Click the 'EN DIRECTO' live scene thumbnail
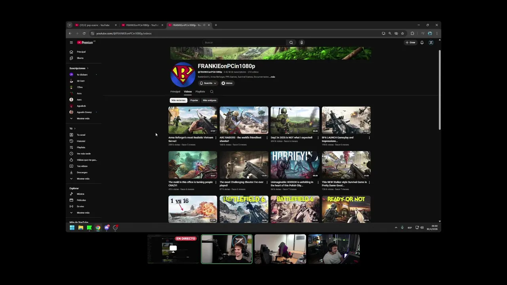This screenshot has height=285, width=507. click(x=173, y=249)
